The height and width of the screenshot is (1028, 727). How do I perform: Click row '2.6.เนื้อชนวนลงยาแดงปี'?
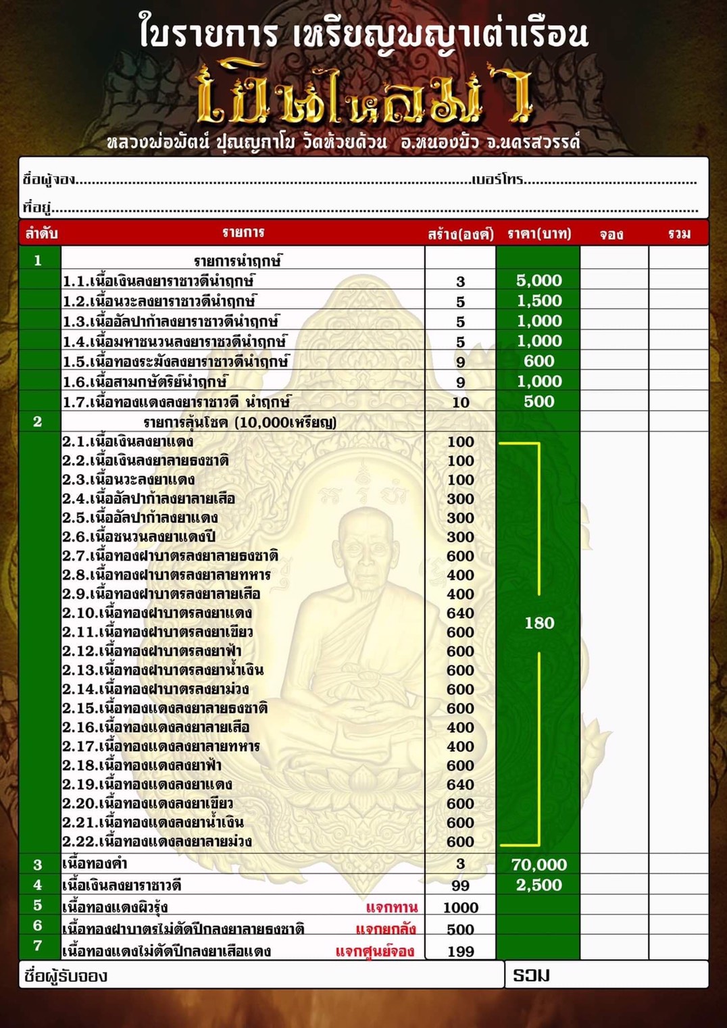(139, 537)
